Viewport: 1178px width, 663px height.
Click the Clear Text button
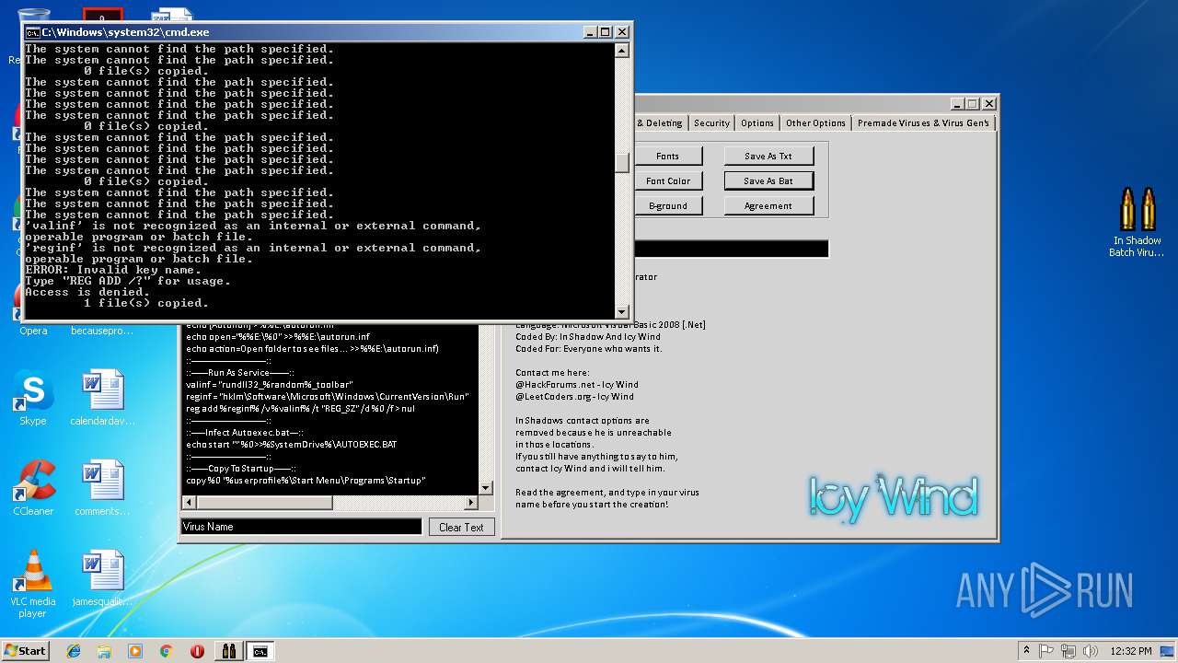point(462,528)
